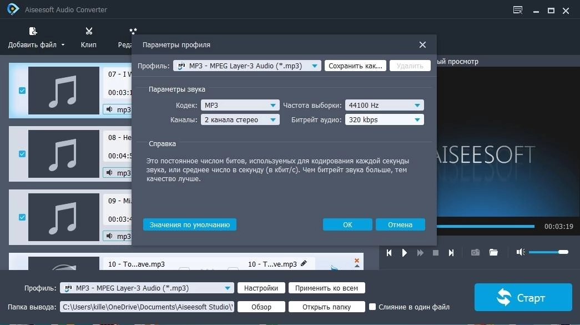Image resolution: width=580 pixels, height=325 pixels.
Task: Click Обзор to browse output folder
Action: point(261,307)
